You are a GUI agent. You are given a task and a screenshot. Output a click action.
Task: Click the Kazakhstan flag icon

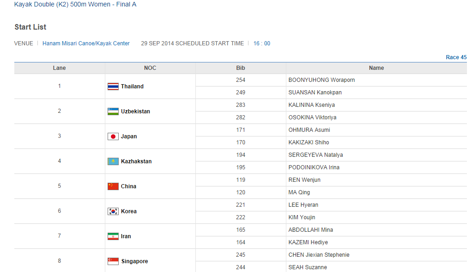tap(113, 161)
